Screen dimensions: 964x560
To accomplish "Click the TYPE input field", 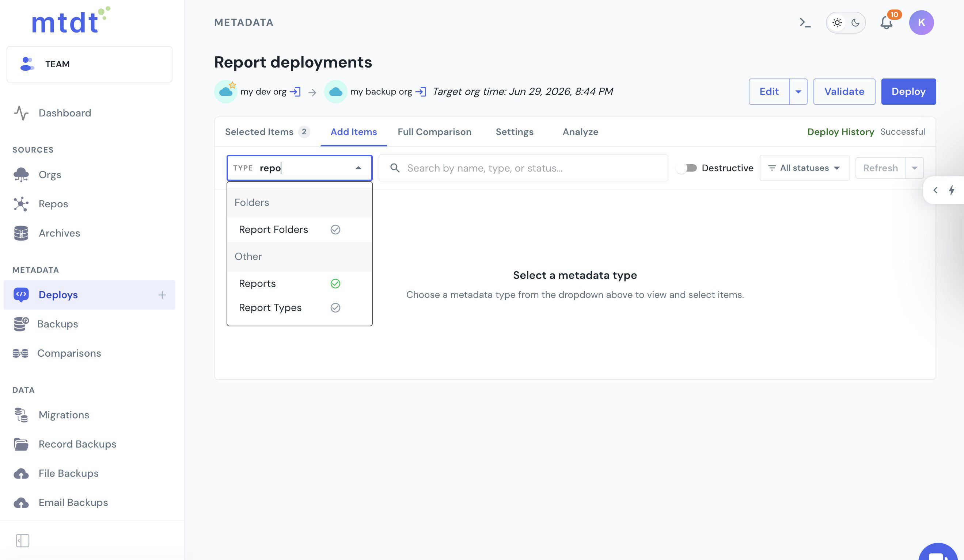I will point(300,168).
